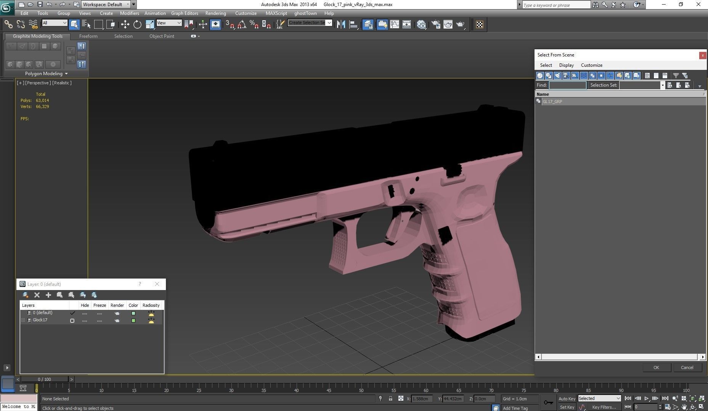Open the Create Selection Set dropdown
The width and height of the screenshot is (708, 411).
[x=310, y=23]
